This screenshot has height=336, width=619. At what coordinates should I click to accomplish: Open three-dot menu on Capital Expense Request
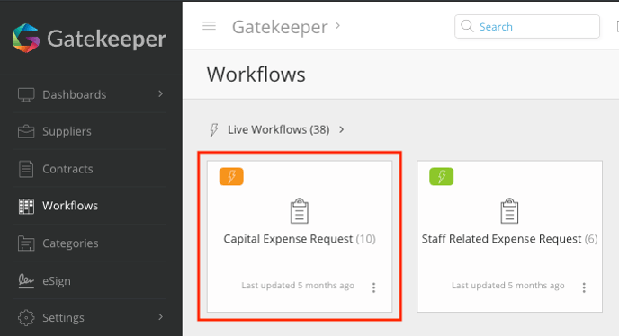374,287
